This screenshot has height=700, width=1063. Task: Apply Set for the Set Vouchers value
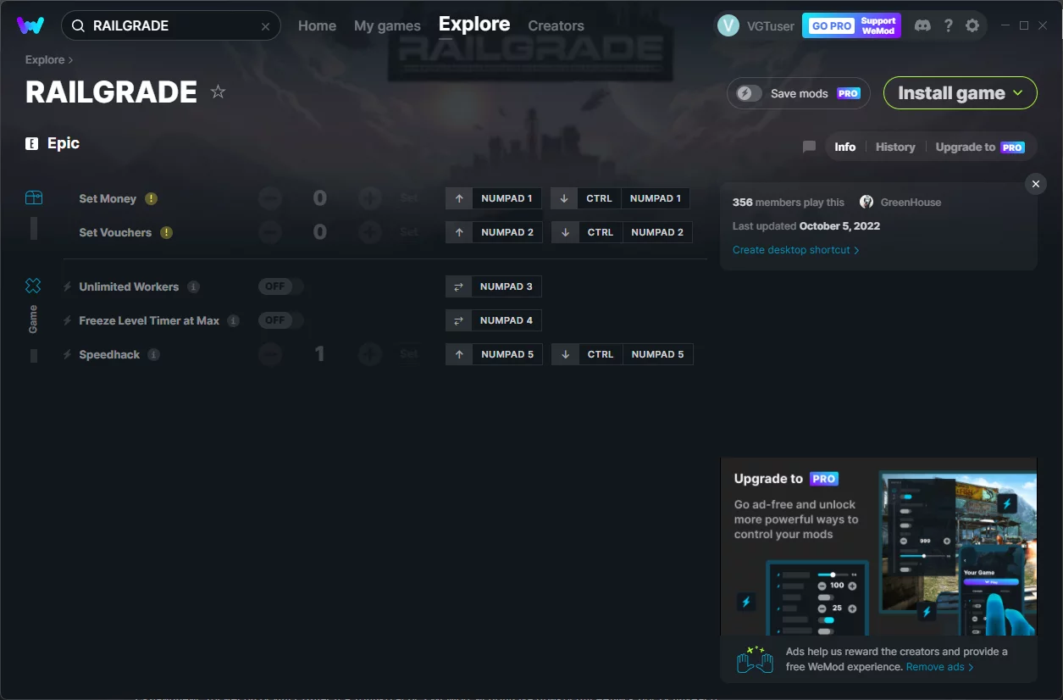pyautogui.click(x=409, y=232)
